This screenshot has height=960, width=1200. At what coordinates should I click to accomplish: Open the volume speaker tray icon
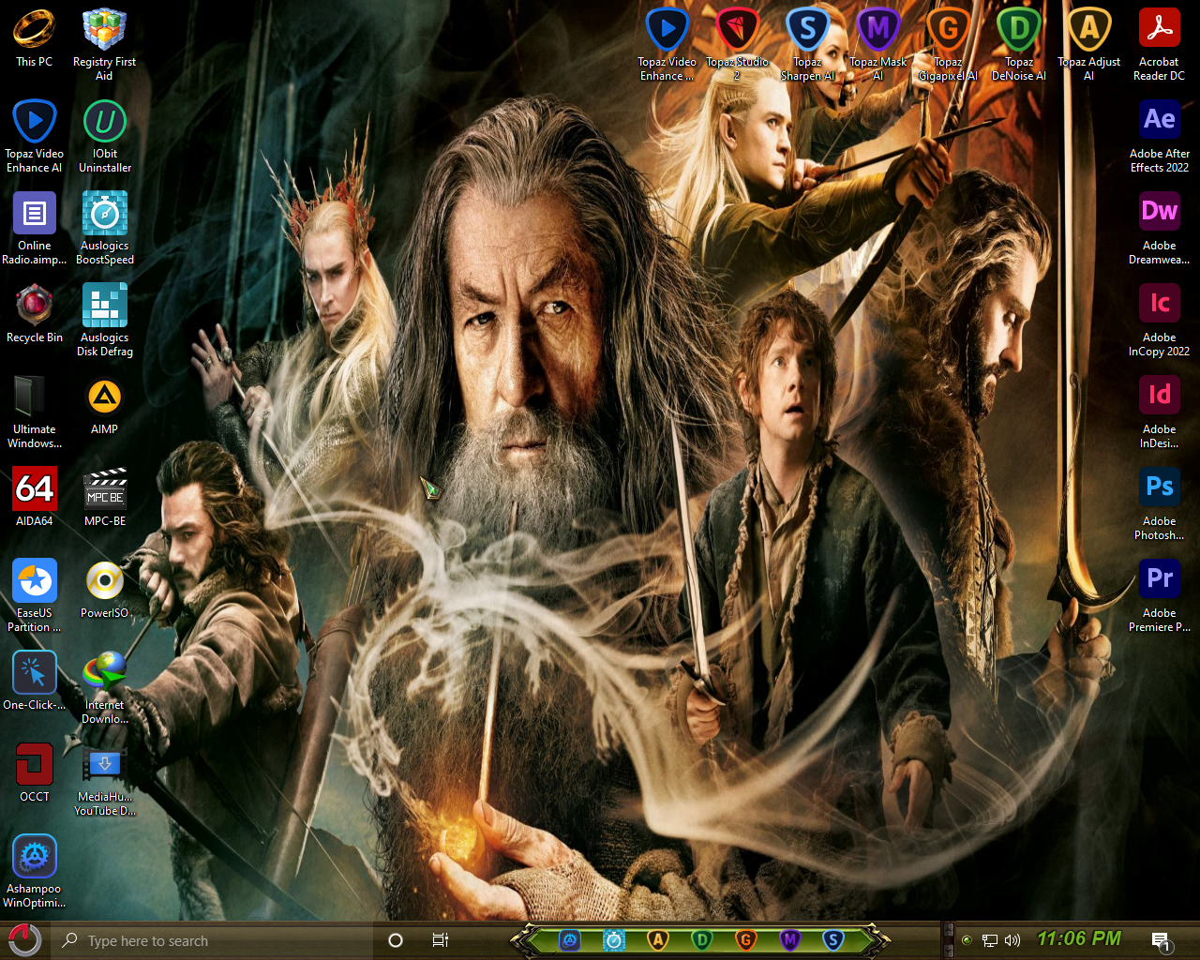click(x=1012, y=940)
